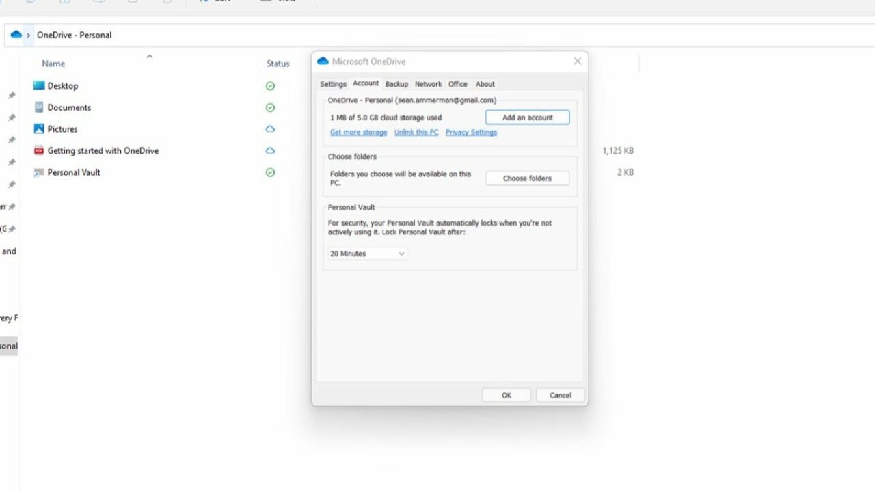Click the synced status icon for Desktop
Viewport: 875px width, 492px height.
coord(270,86)
